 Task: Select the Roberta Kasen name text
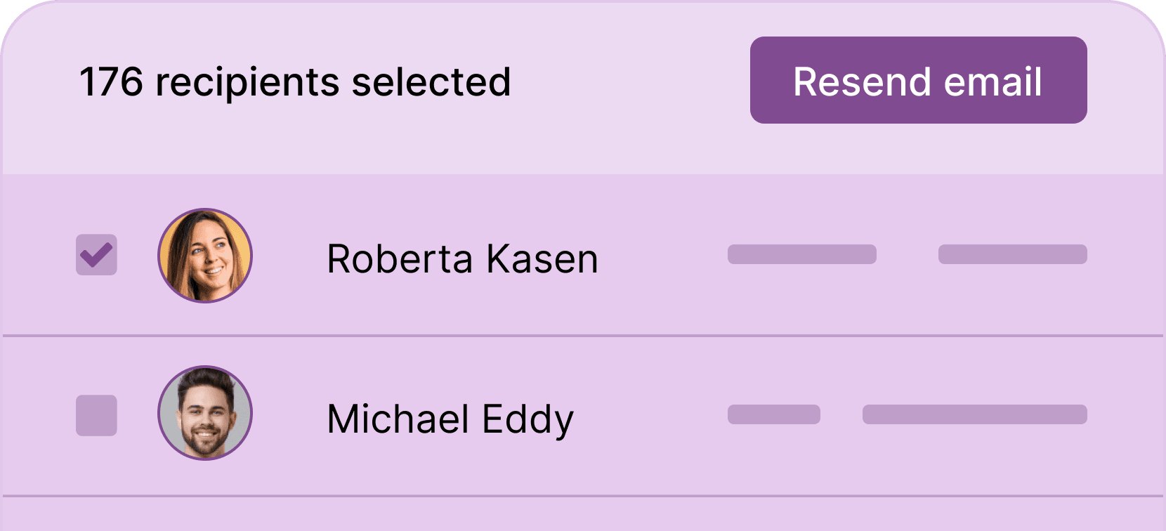(x=461, y=258)
